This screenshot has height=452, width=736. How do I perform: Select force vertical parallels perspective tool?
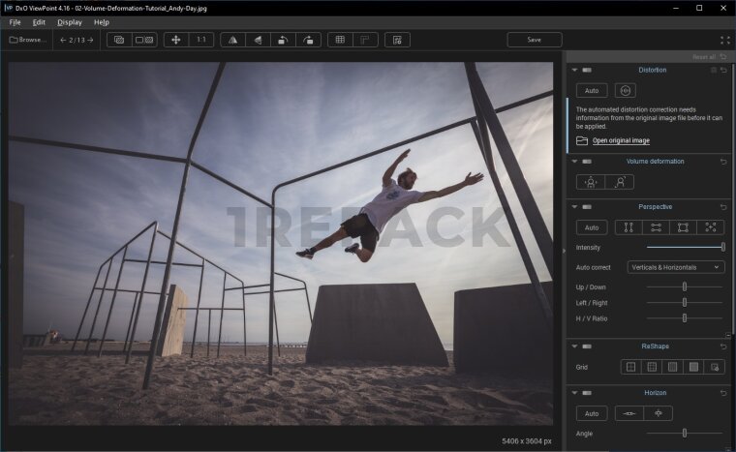point(629,227)
